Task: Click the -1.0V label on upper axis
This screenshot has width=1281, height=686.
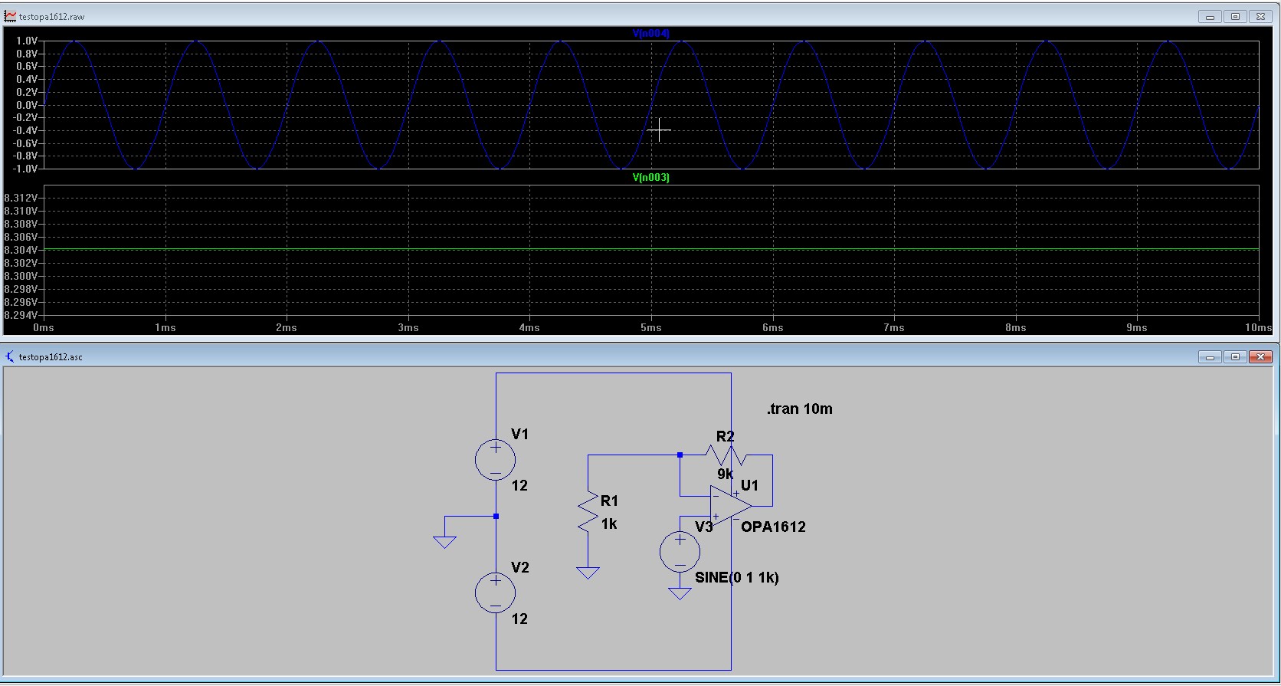Action: pyautogui.click(x=25, y=169)
